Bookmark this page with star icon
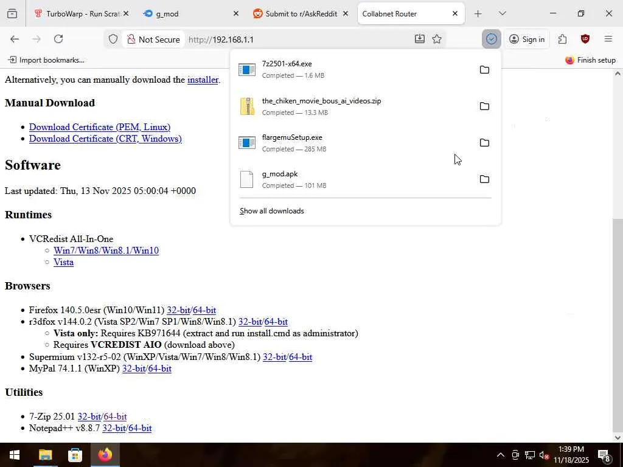This screenshot has width=623, height=467. pos(437,39)
